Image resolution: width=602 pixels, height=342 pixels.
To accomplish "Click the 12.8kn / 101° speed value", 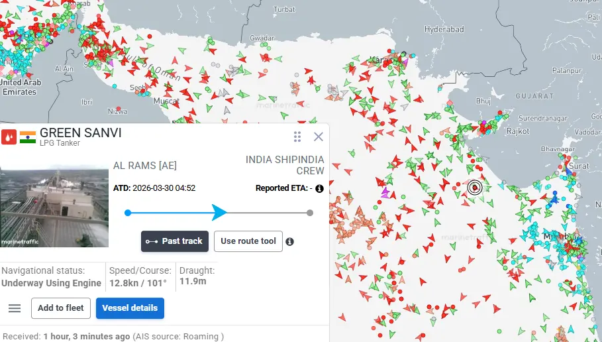I will 138,283.
